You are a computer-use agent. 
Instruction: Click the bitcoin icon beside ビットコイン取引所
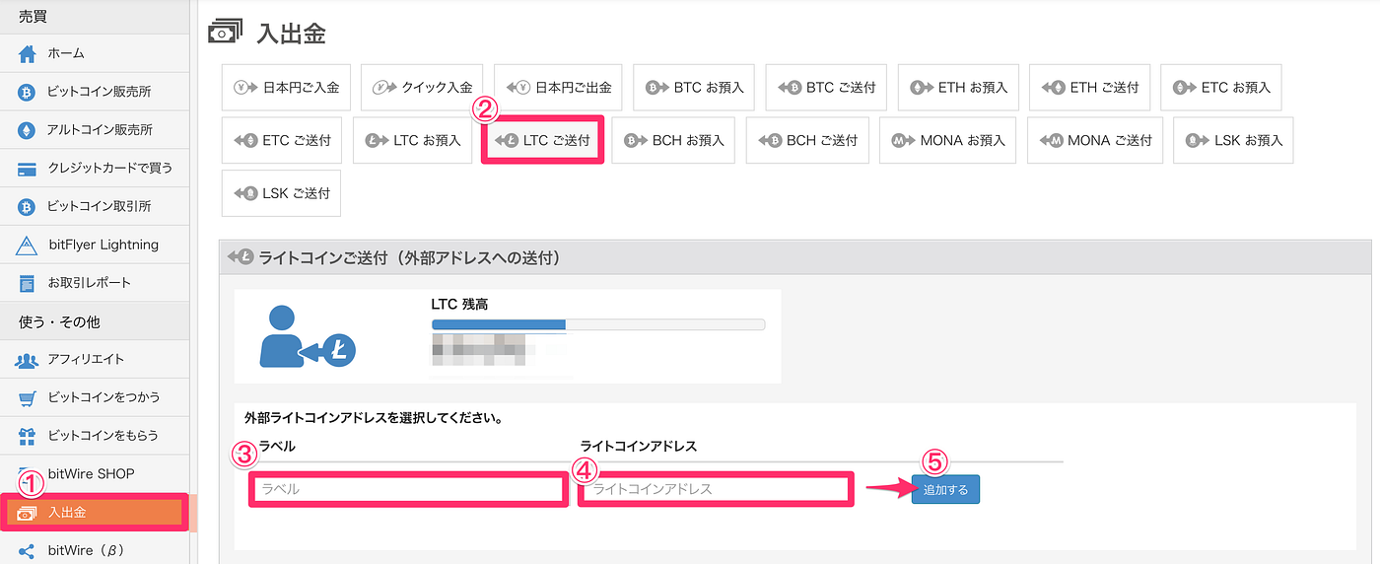[x=27, y=207]
